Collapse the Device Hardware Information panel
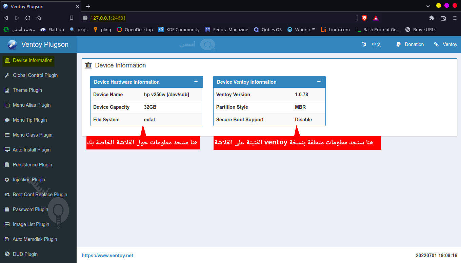This screenshot has height=263, width=461. [196, 82]
